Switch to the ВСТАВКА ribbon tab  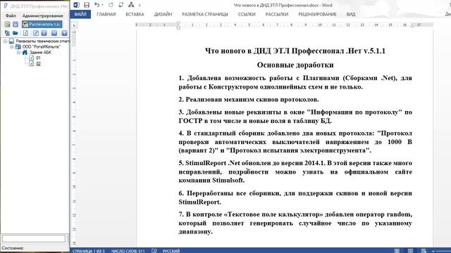click(135, 14)
